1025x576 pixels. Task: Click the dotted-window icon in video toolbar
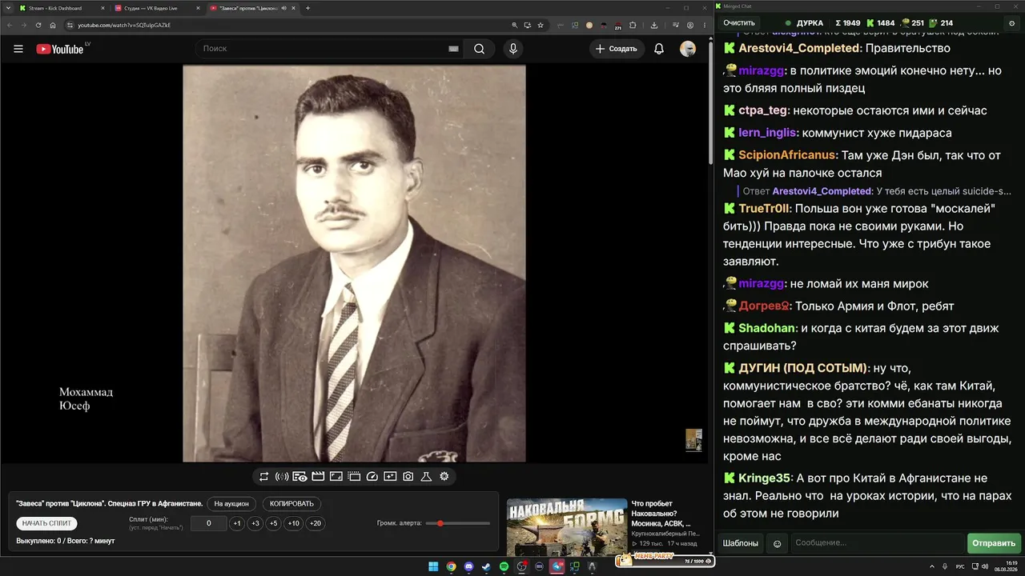click(x=354, y=477)
